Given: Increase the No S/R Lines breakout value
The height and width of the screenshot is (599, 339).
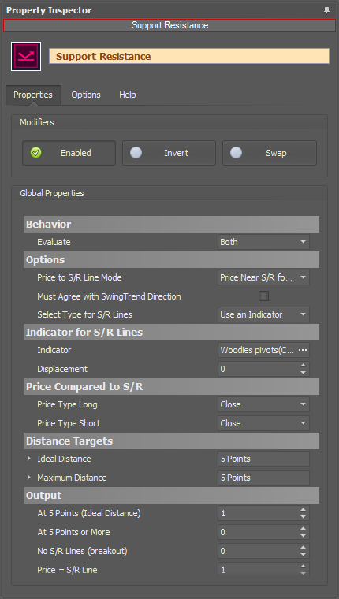Looking at the screenshot, I should point(303,548).
